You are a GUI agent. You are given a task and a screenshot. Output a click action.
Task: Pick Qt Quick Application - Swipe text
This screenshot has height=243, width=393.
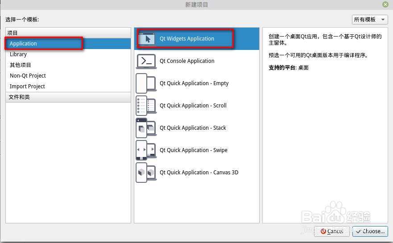point(194,150)
